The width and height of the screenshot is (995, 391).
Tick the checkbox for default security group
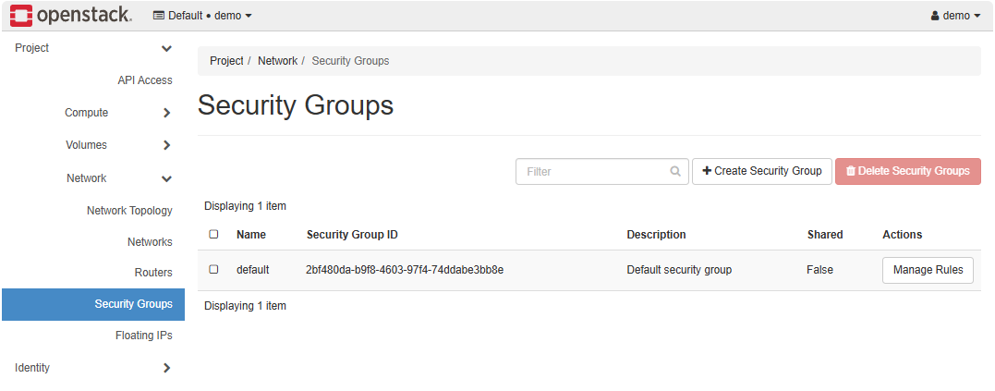pos(213,270)
